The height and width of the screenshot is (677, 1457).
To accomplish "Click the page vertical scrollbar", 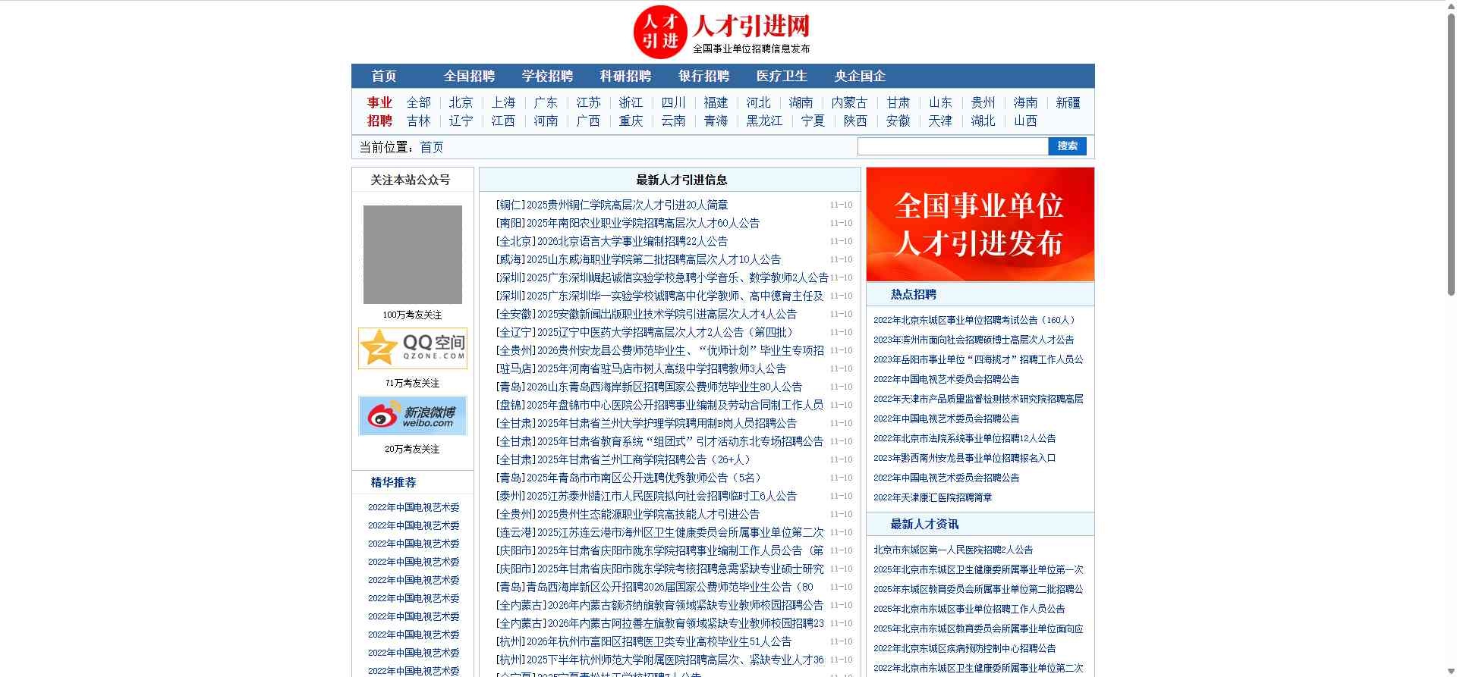I will (1450, 152).
